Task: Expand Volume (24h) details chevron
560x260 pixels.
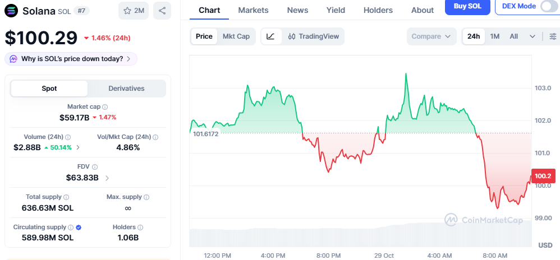Action: tap(78, 147)
